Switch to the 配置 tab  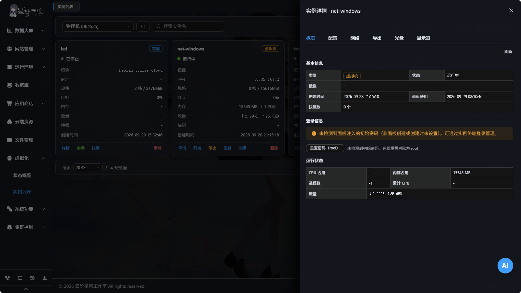click(x=333, y=38)
